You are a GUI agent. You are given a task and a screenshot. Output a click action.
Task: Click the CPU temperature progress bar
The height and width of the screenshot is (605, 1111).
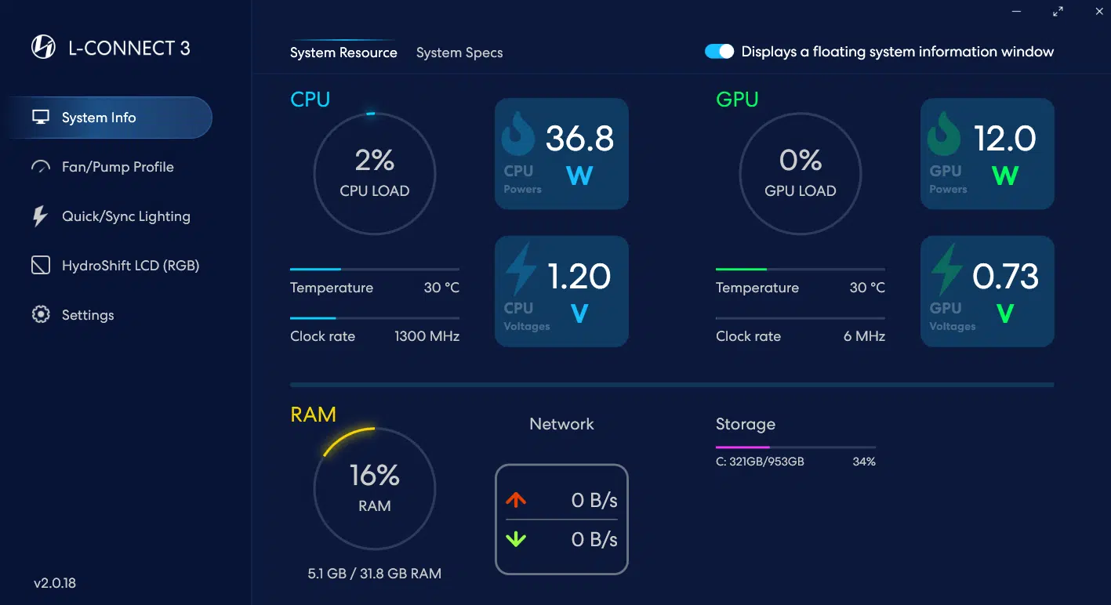click(x=375, y=269)
